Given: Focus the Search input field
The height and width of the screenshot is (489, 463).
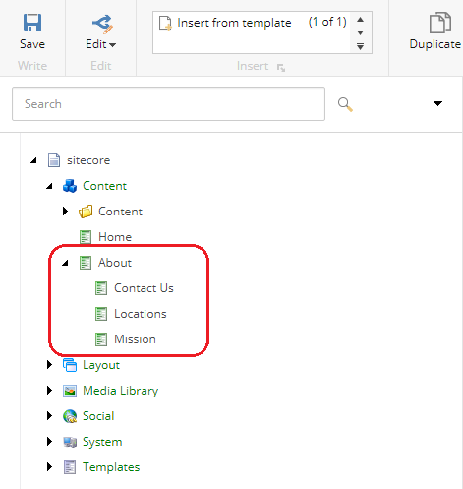Looking at the screenshot, I should coord(168,104).
